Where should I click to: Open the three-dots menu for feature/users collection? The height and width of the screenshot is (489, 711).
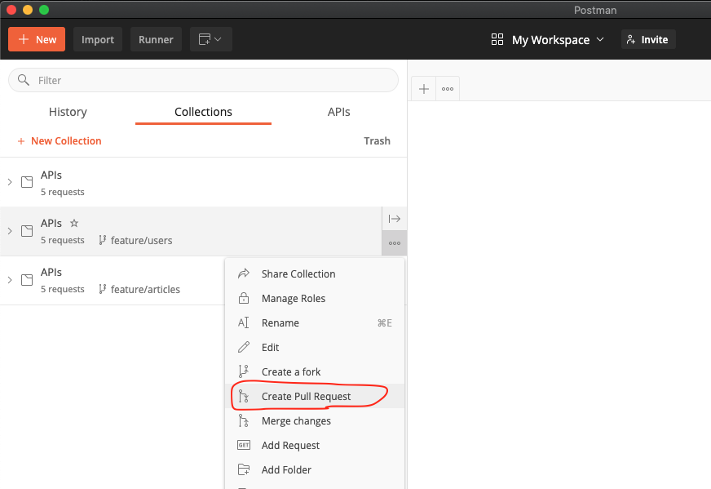pyautogui.click(x=395, y=243)
